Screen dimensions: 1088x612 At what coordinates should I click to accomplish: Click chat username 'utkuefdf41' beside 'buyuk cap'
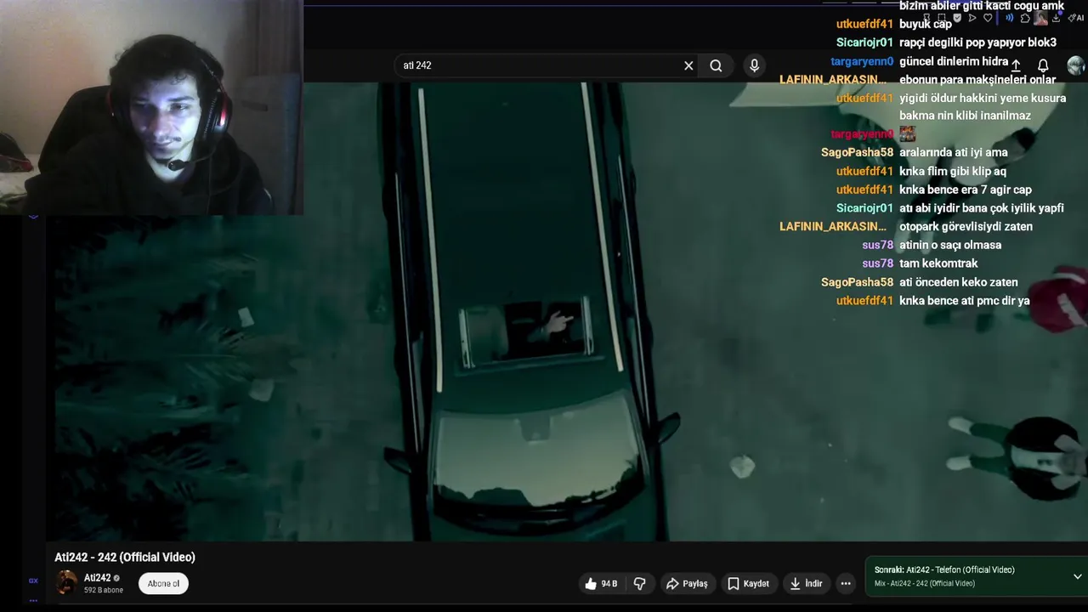(x=864, y=24)
